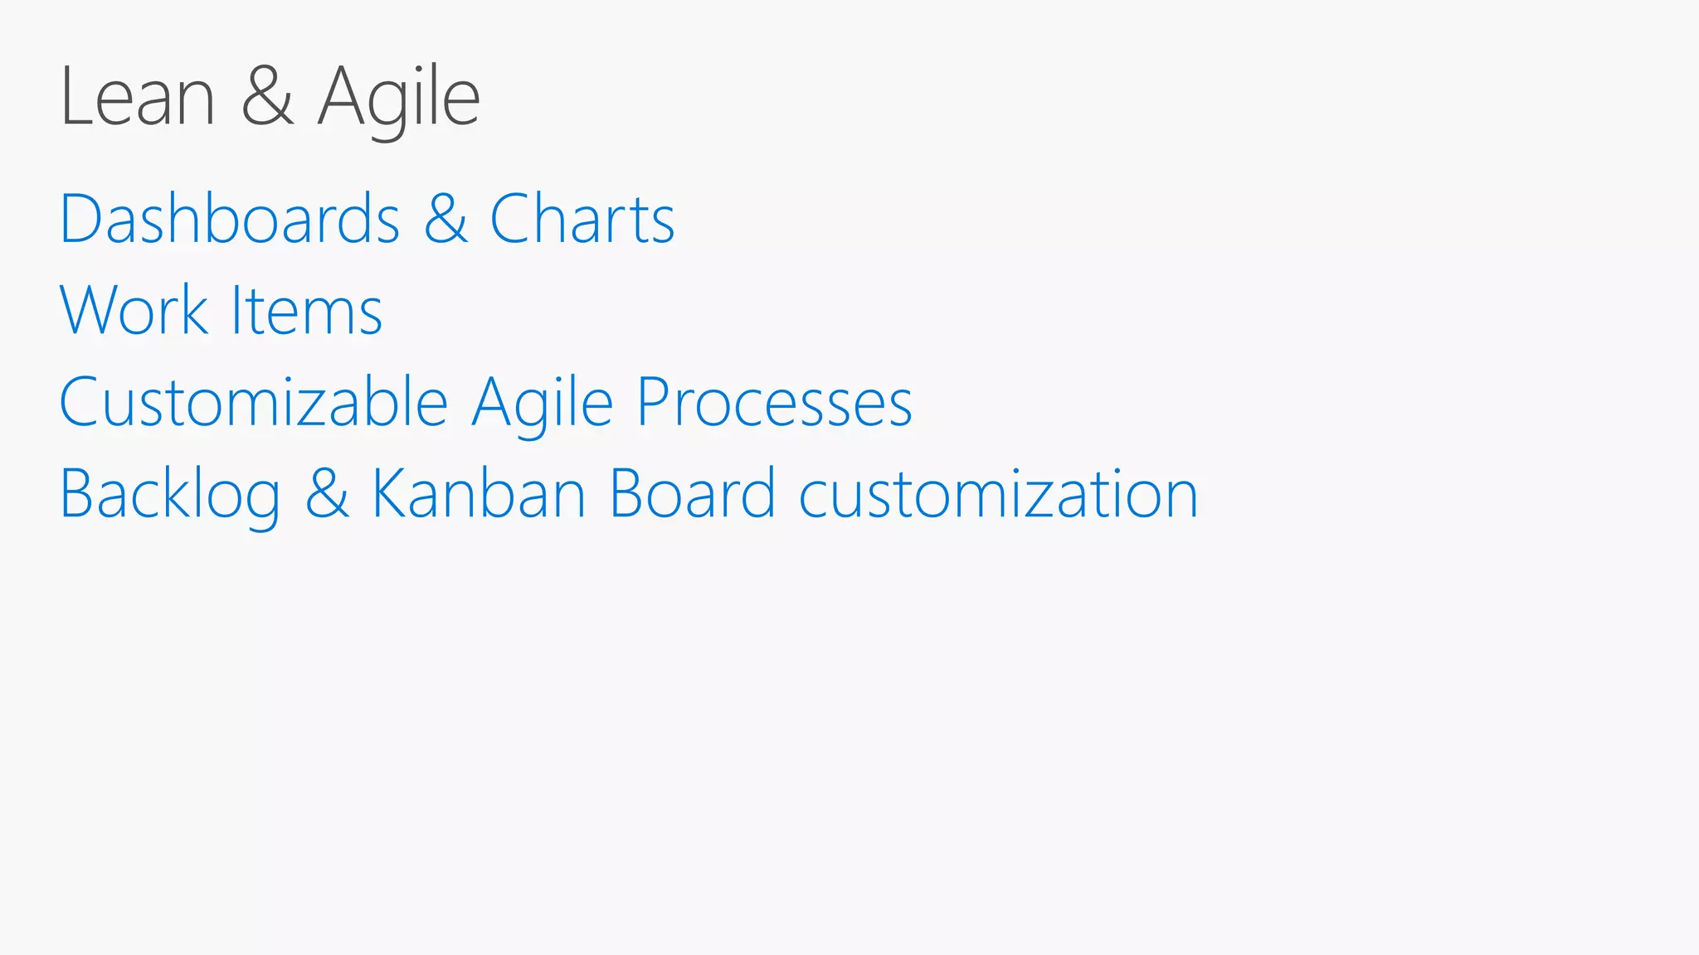Click the blue word "customization"

click(999, 494)
